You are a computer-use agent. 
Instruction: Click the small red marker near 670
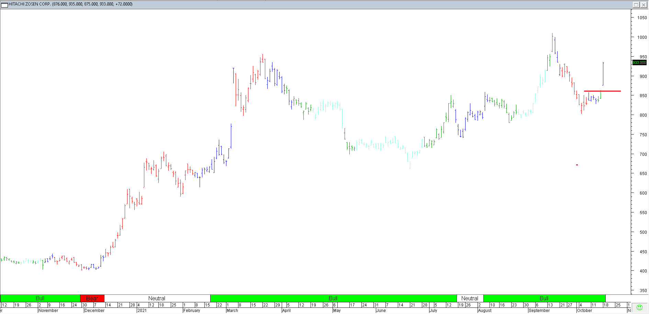(577, 165)
